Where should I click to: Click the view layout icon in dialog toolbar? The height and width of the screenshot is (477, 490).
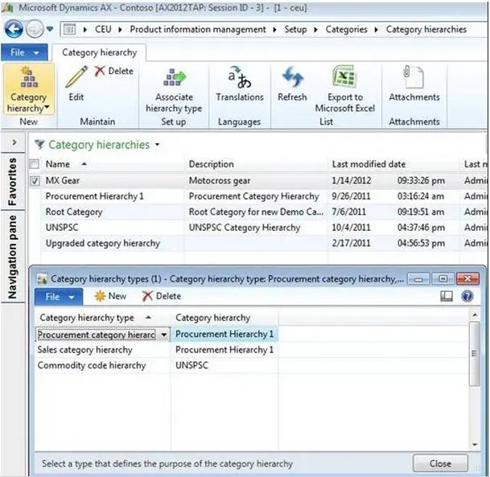tap(447, 296)
